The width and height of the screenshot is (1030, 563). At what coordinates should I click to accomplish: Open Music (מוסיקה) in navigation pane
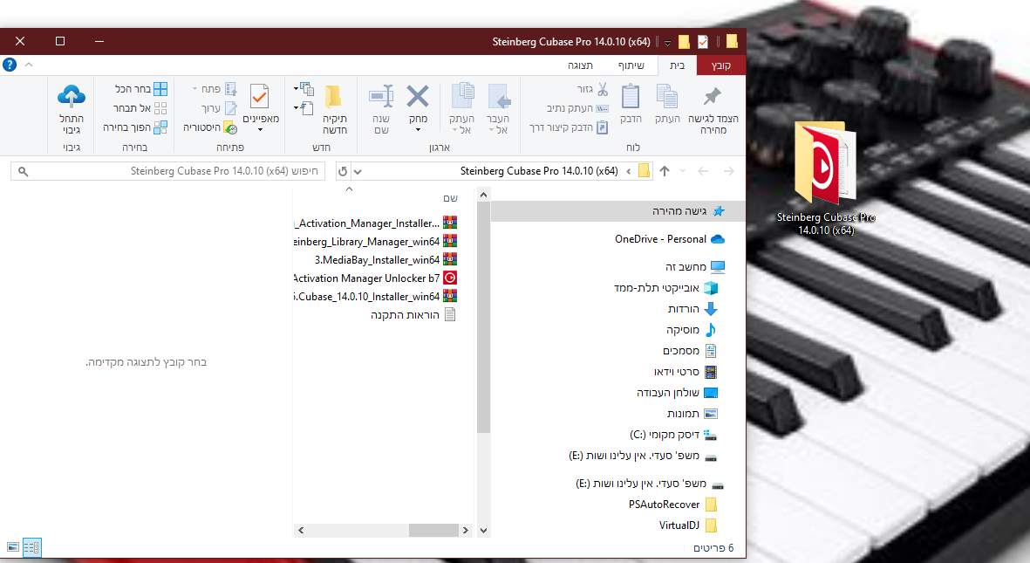point(691,330)
